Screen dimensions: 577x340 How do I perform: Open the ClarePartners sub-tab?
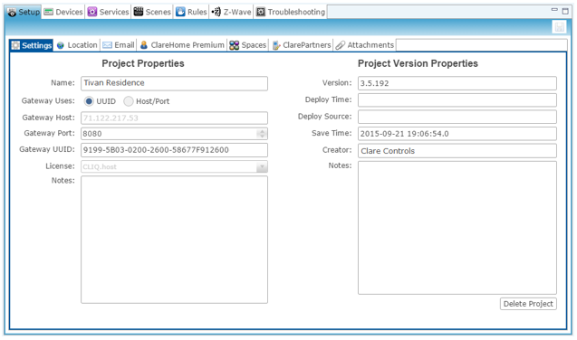302,45
